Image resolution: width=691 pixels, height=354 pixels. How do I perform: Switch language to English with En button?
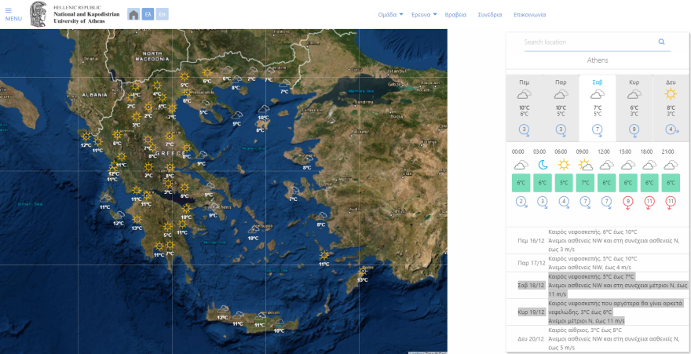click(163, 14)
